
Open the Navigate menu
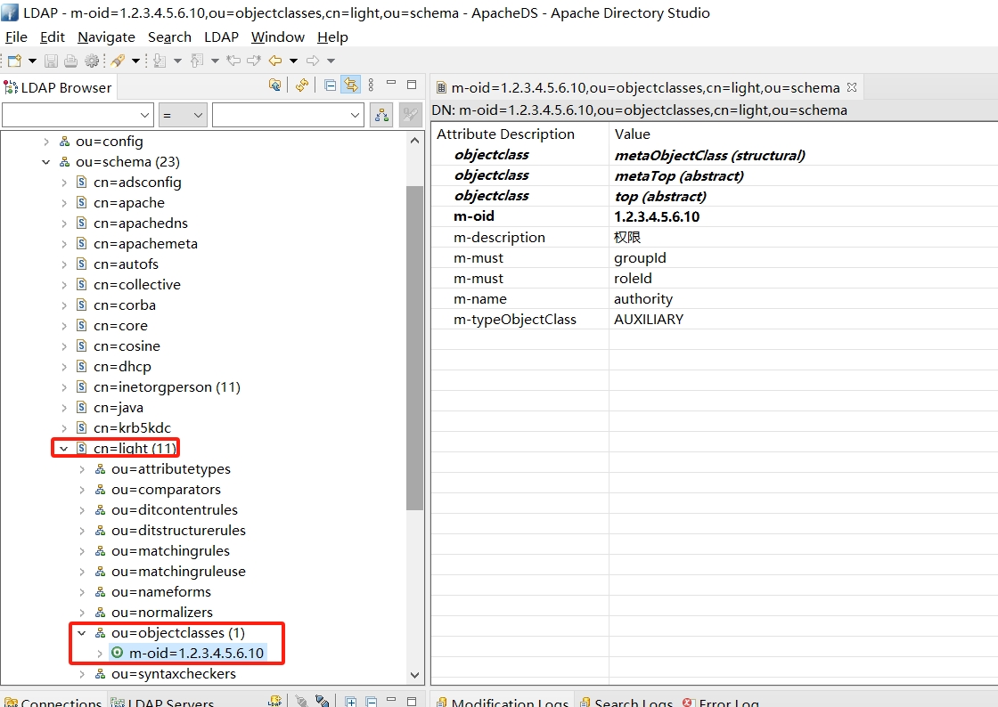point(106,37)
